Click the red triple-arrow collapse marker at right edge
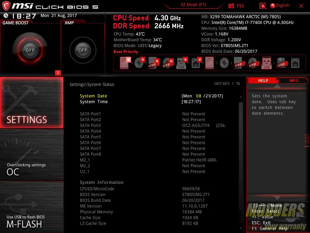The width and height of the screenshot is (310, 233). (x=306, y=147)
